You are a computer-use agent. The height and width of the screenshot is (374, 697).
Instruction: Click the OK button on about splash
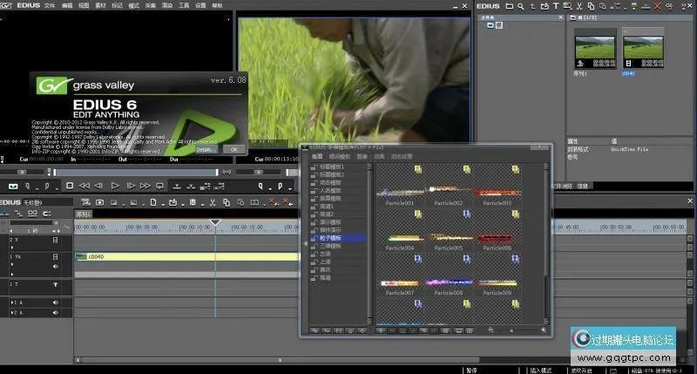(233, 149)
